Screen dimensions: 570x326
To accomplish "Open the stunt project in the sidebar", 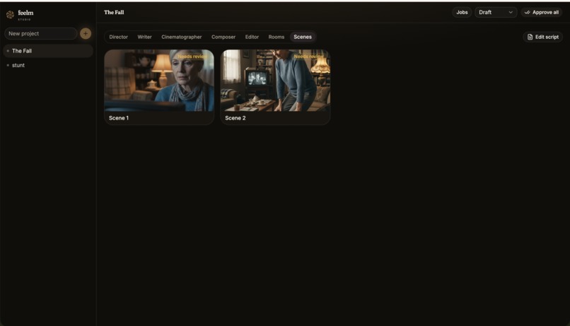I will [48, 66].
